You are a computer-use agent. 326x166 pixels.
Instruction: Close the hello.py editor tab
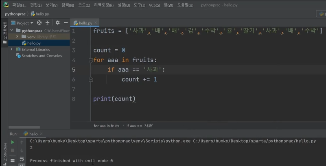96,23
